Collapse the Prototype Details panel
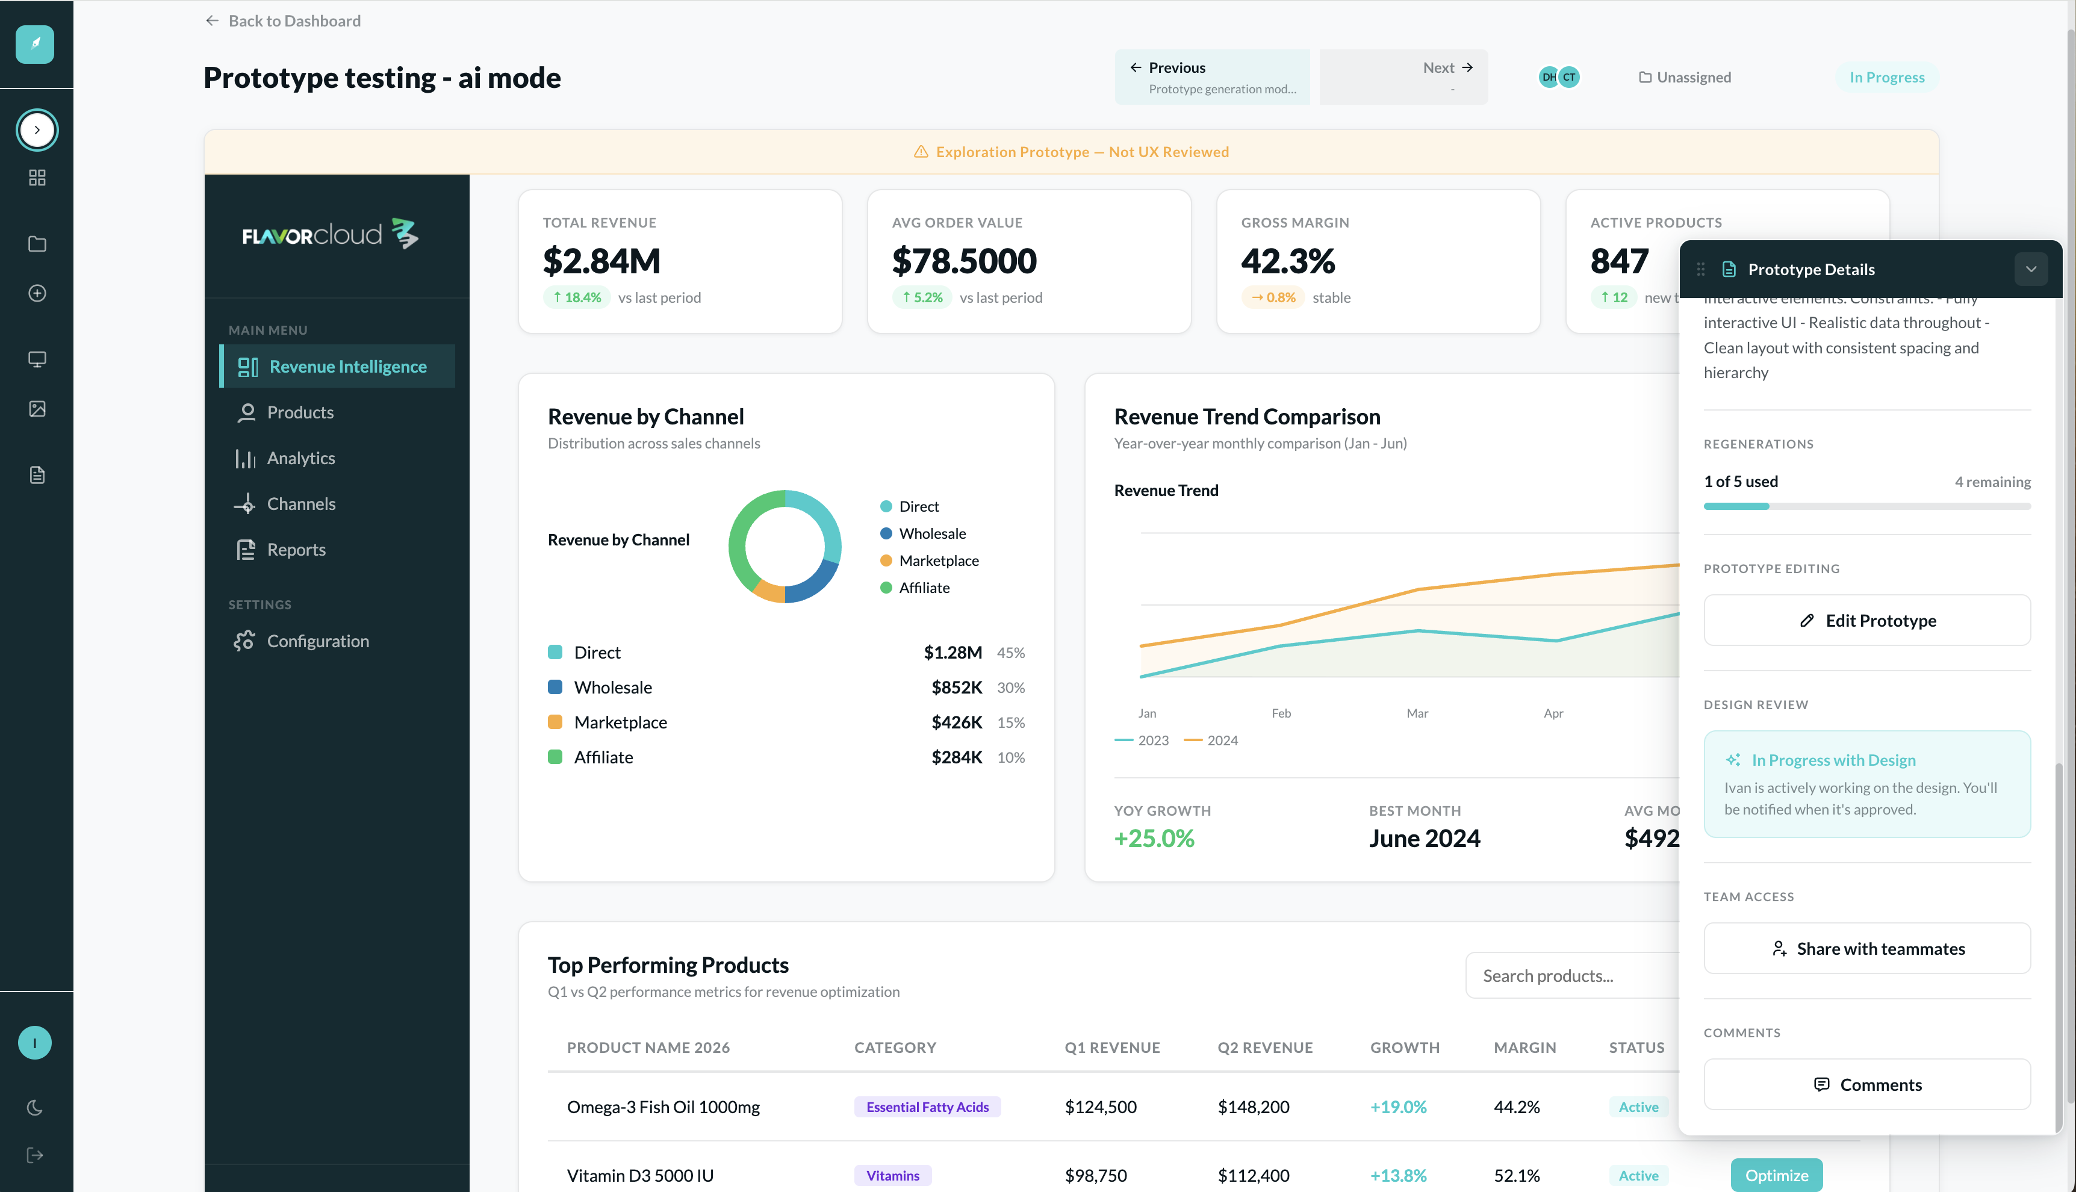This screenshot has height=1192, width=2076. (x=2031, y=269)
